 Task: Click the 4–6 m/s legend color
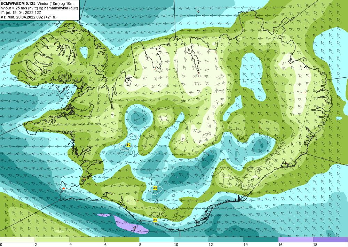87,239
